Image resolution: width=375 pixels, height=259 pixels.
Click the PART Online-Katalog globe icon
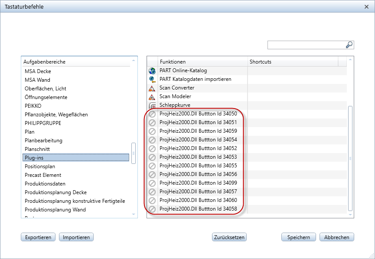(x=152, y=70)
